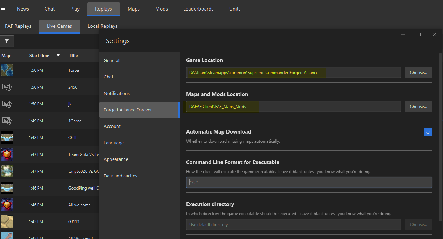
Task: Click the "1:49 PM" start time cell
Action: tap(36, 121)
